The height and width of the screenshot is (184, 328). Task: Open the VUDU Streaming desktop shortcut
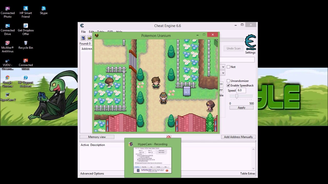point(7,64)
